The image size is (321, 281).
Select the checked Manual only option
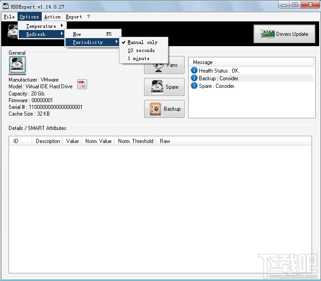144,42
